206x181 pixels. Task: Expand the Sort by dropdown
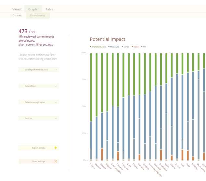point(39,118)
